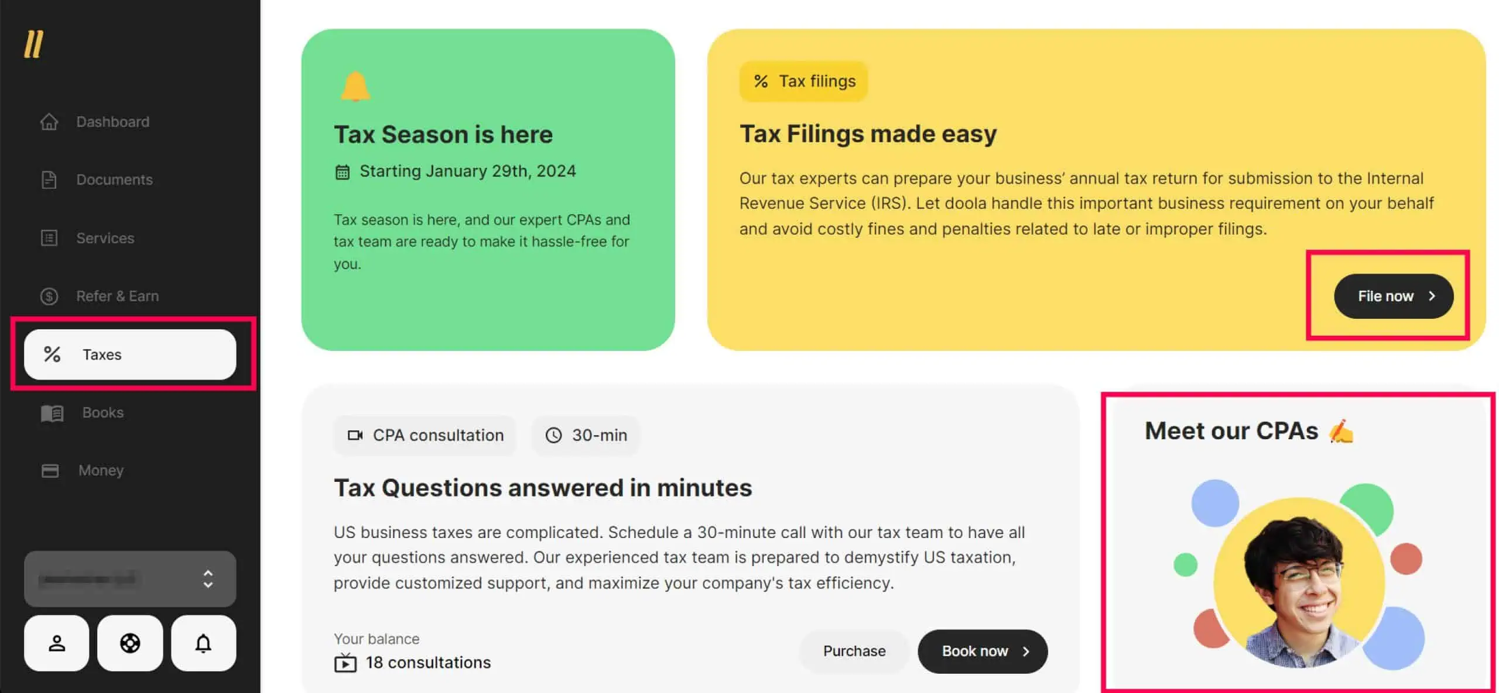Click the Dashboard sidebar icon
Image resolution: width=1499 pixels, height=693 pixels.
49,121
